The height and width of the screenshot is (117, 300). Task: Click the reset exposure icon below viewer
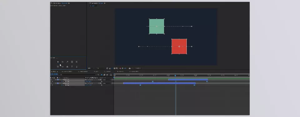[122, 68]
